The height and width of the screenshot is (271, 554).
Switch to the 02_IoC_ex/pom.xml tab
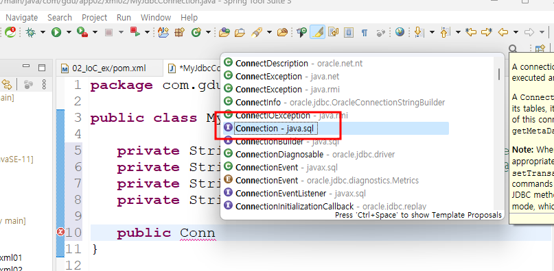(109, 68)
